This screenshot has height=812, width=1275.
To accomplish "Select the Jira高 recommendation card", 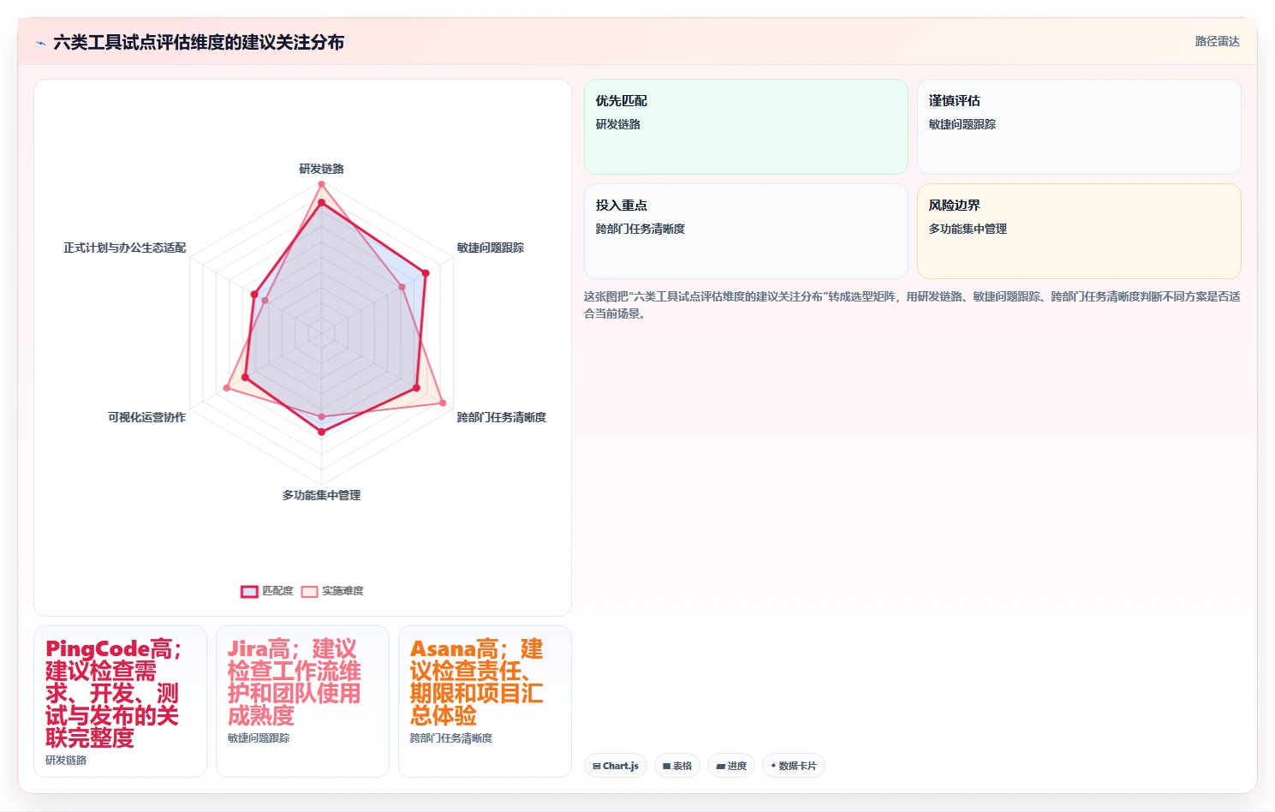I will tap(302, 702).
